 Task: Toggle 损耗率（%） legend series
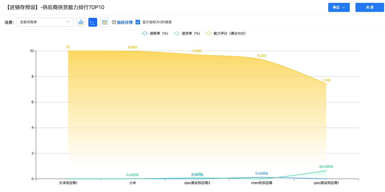[x=155, y=33]
